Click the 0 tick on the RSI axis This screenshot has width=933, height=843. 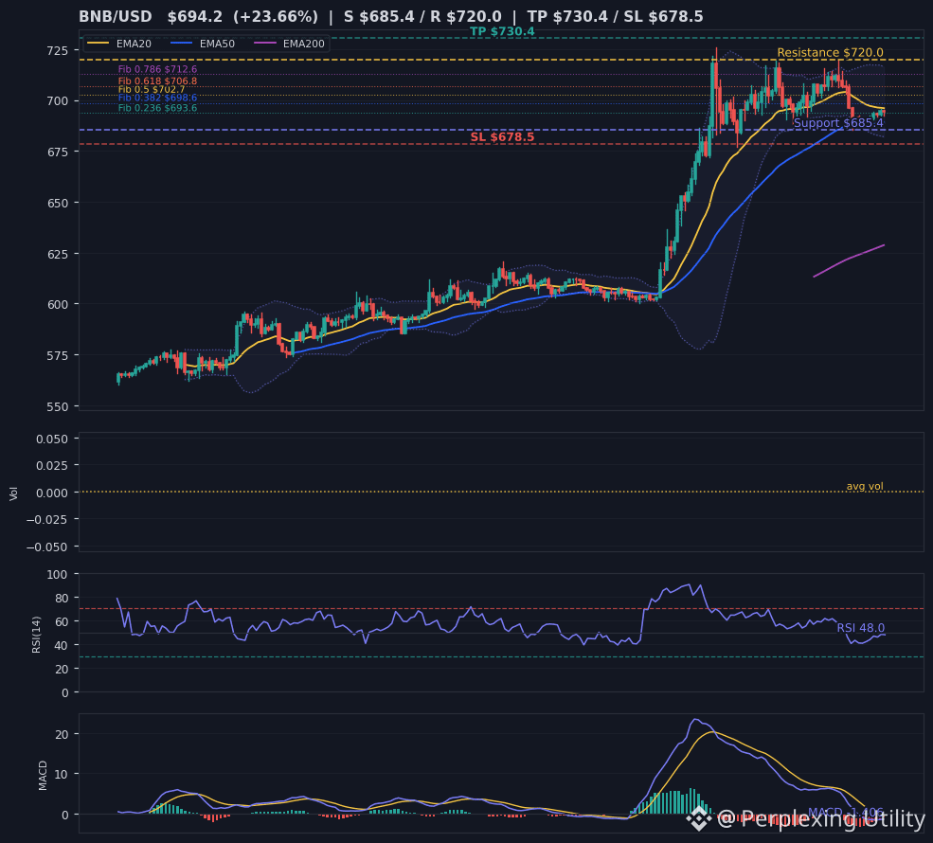pos(65,692)
